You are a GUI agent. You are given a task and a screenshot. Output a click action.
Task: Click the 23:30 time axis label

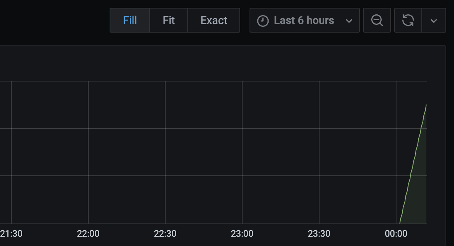(319, 234)
